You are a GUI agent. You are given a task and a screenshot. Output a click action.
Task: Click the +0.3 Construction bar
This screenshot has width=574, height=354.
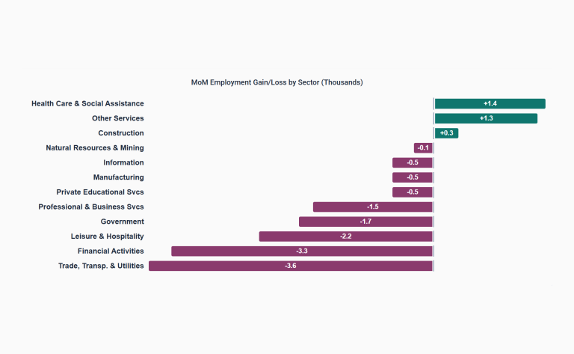[446, 133]
